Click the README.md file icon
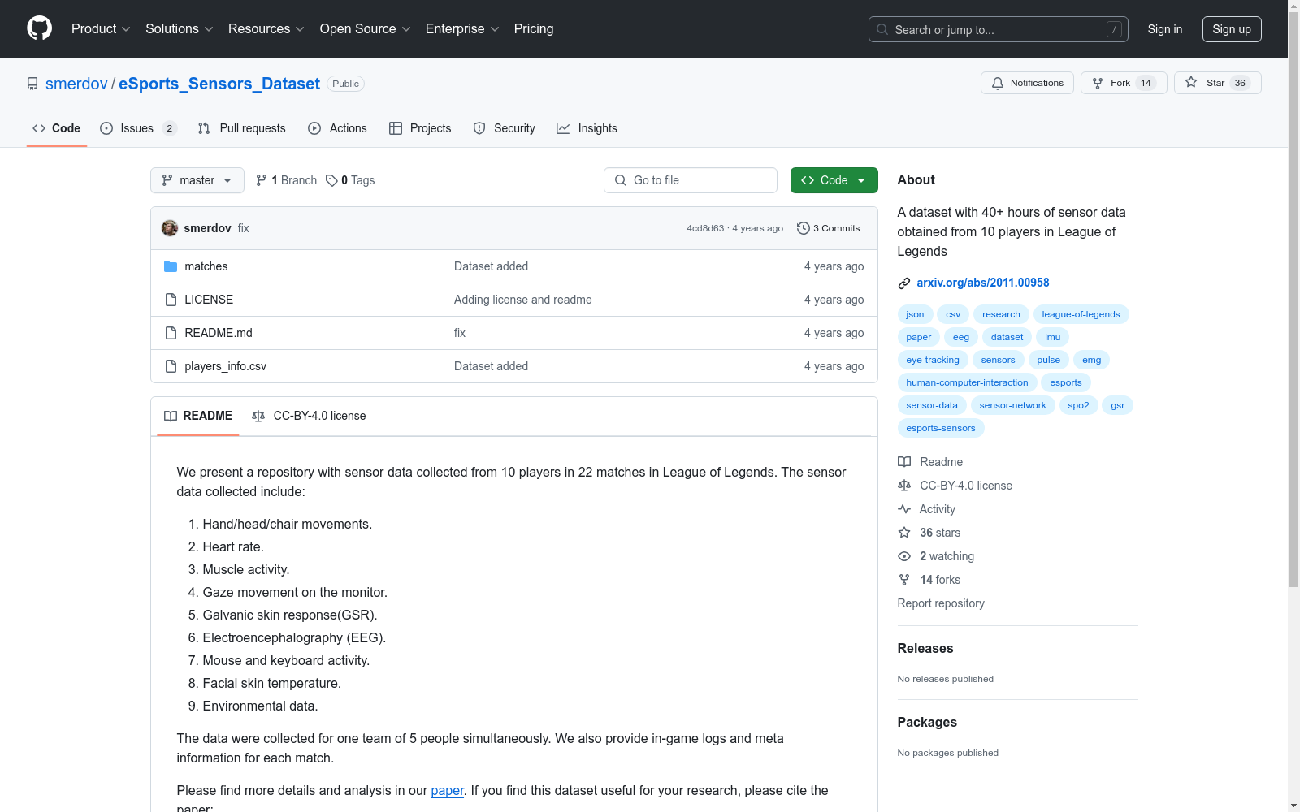Viewport: 1300px width, 812px height. [x=171, y=333]
